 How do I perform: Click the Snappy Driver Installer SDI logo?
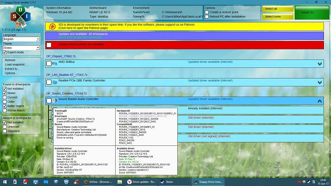tap(20, 17)
